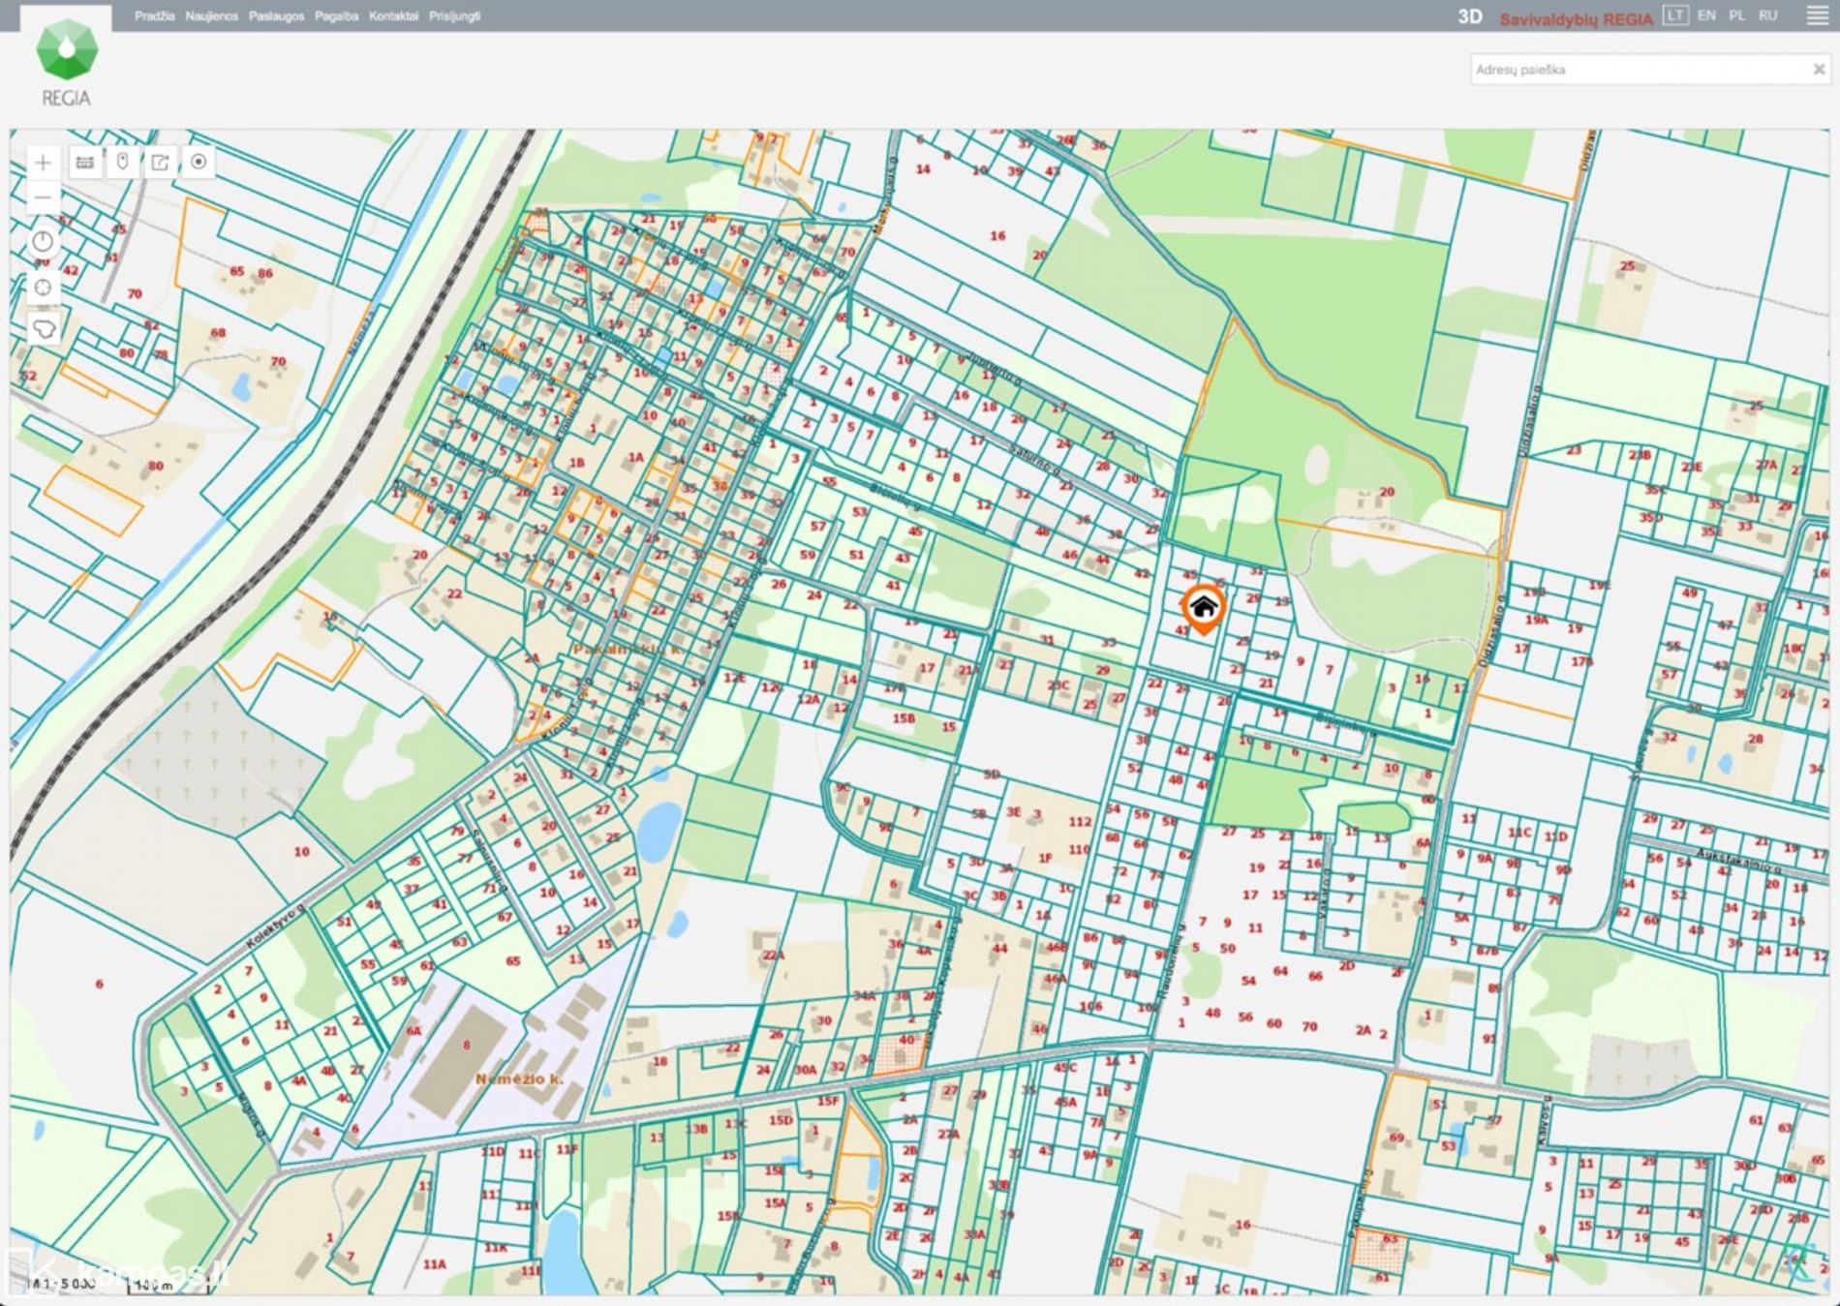Switch to 3D view

tap(1469, 16)
